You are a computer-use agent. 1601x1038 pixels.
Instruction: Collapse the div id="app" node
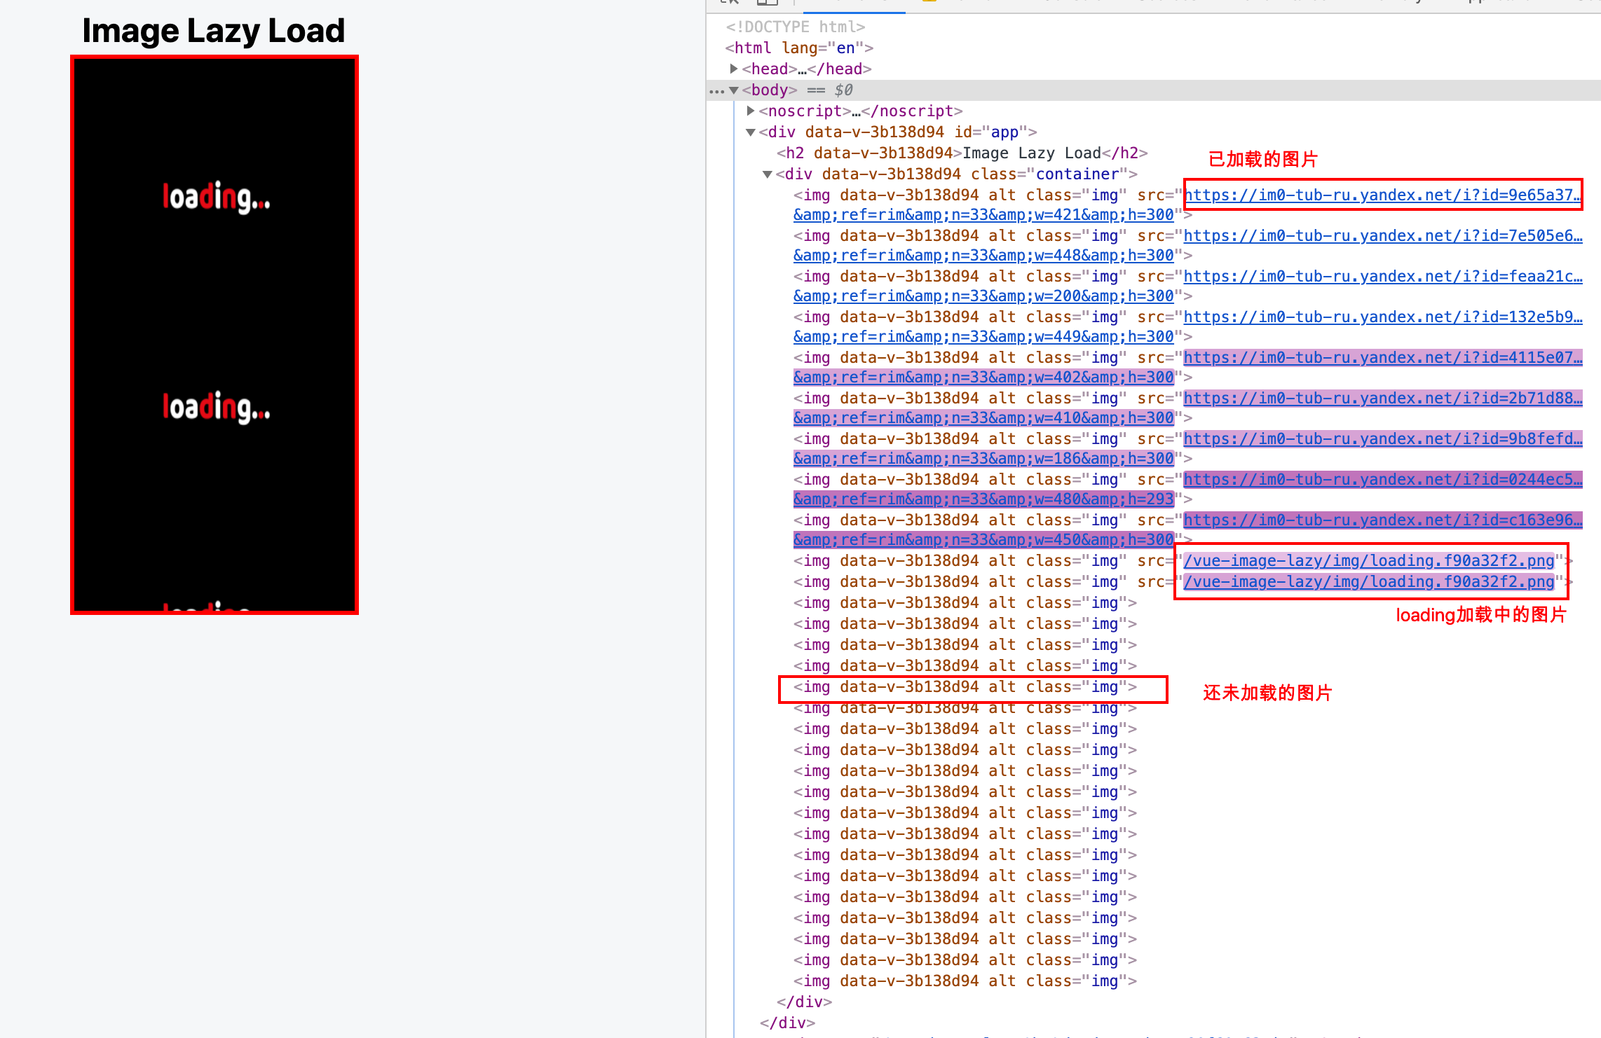point(751,132)
